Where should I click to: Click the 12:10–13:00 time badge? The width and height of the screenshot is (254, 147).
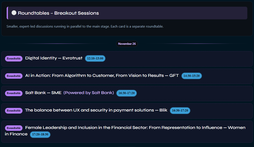(x=95, y=58)
